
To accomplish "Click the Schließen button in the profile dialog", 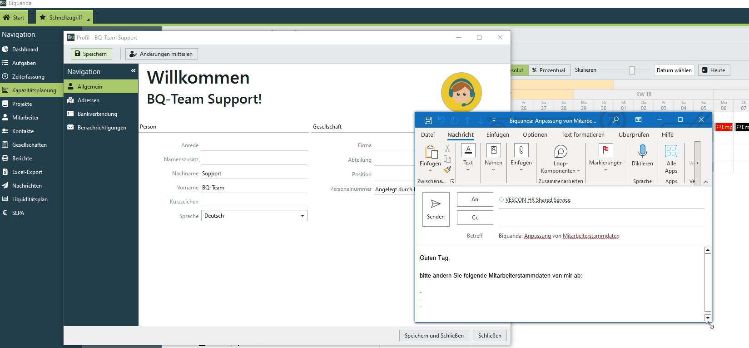I will pos(490,335).
